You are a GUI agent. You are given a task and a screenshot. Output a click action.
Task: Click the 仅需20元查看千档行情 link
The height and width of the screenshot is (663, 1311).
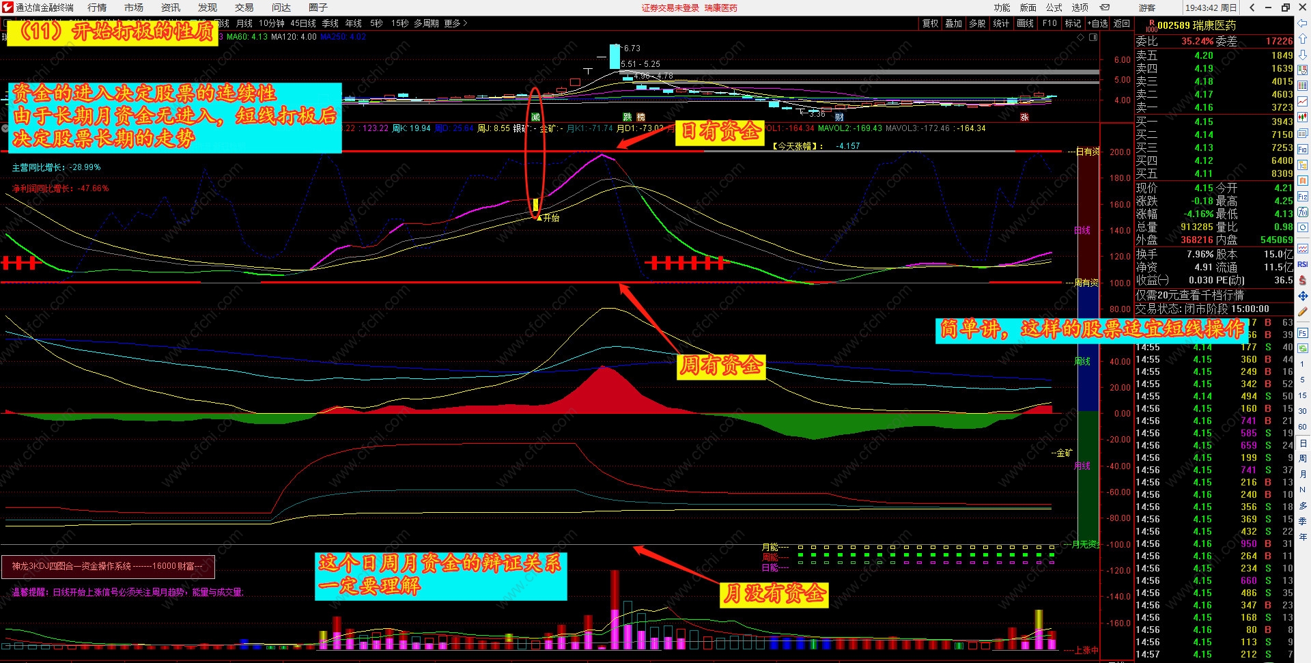(1189, 295)
